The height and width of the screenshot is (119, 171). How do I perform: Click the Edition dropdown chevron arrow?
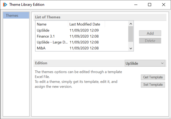[x=162, y=63]
